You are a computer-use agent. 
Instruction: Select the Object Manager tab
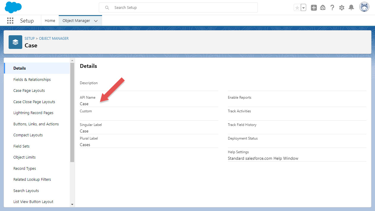point(76,20)
